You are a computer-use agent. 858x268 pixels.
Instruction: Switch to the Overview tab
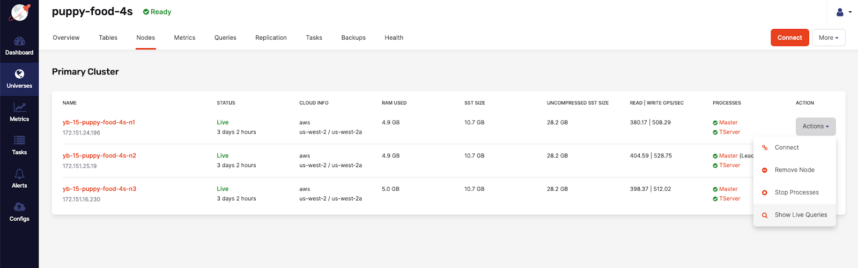click(66, 38)
